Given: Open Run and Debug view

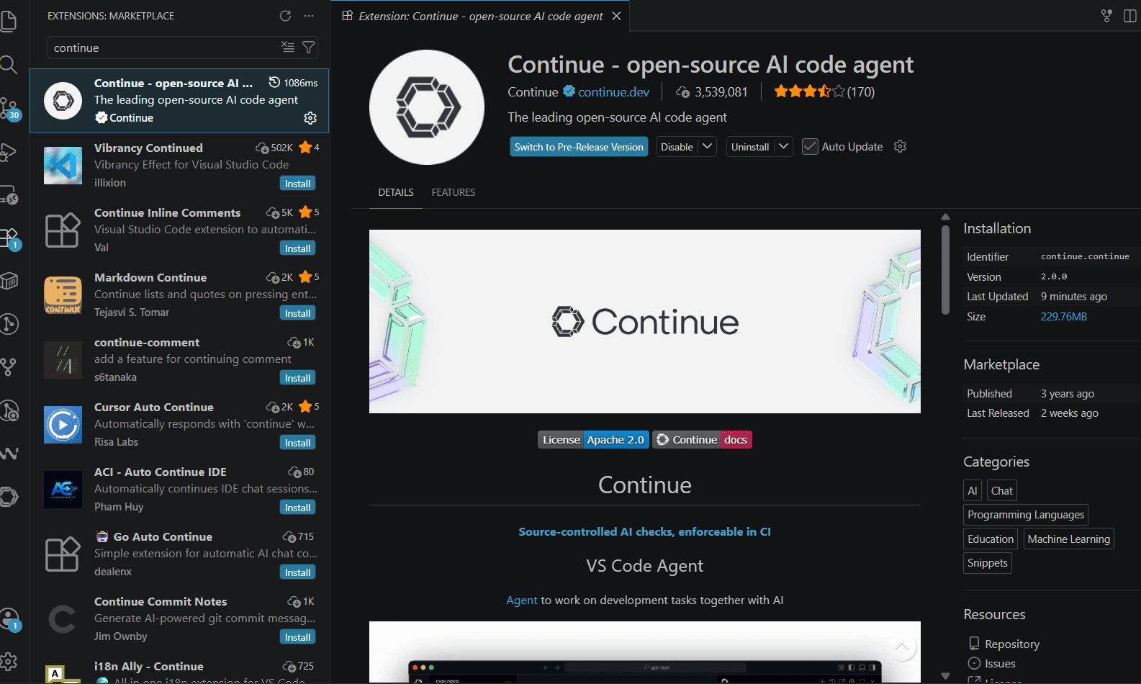Looking at the screenshot, I should click(x=9, y=151).
